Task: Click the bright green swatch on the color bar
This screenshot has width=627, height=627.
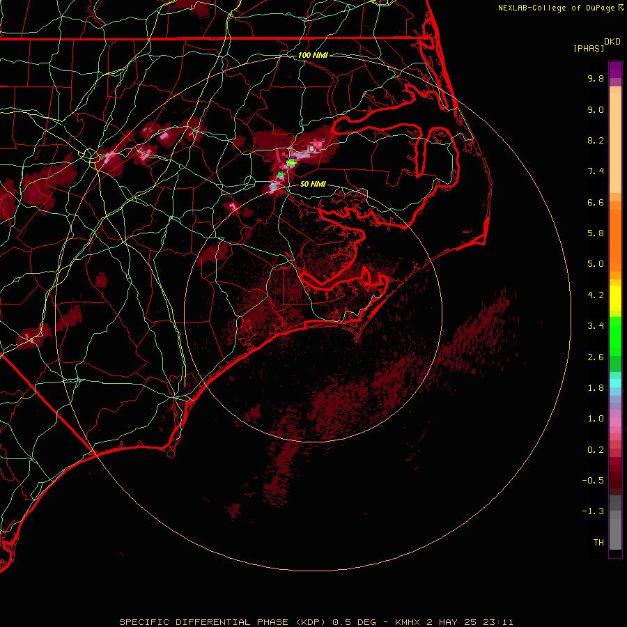Action: pyautogui.click(x=615, y=336)
